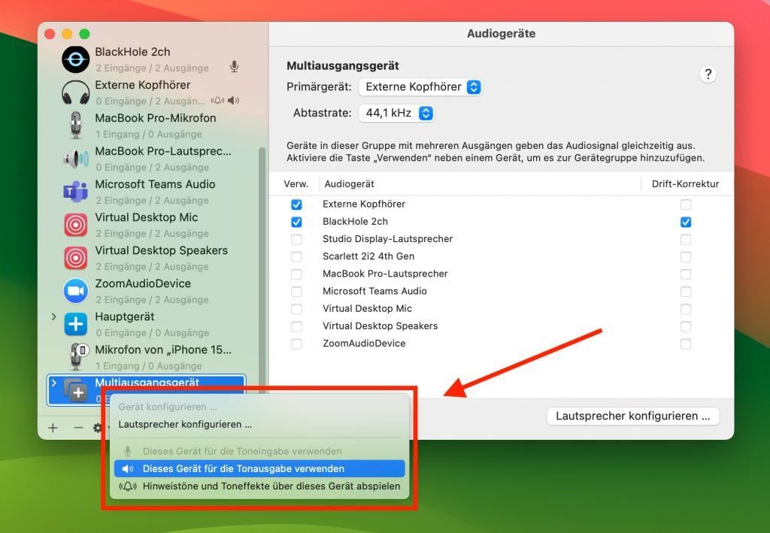Enable Verwenden for Virtual Desktop Mic
Viewport: 770px width, 533px height.
point(296,309)
